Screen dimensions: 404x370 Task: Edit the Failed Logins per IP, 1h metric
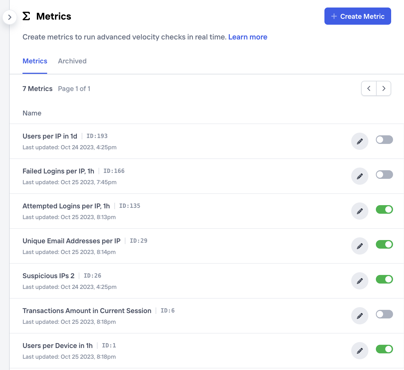[360, 176]
